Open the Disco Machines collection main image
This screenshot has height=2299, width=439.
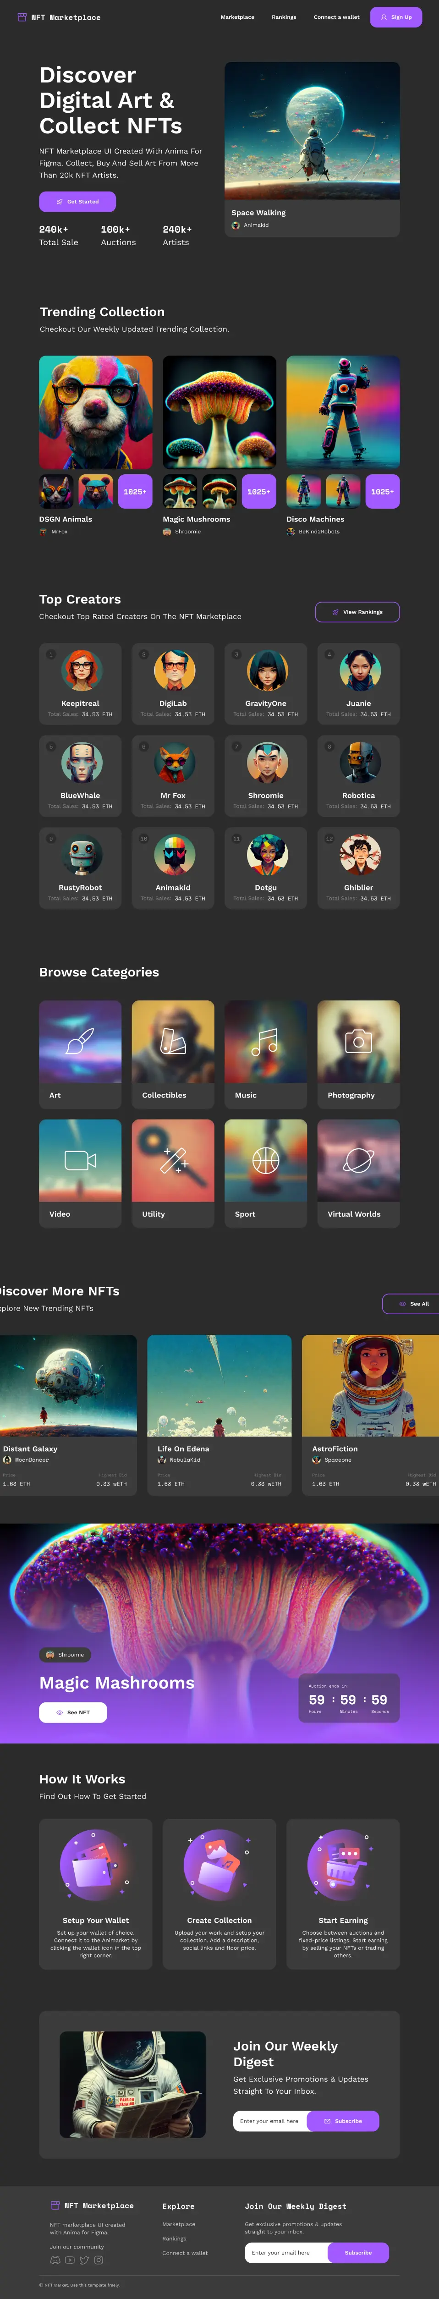click(343, 412)
